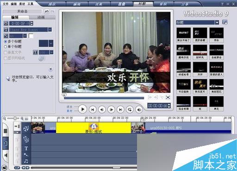Click the undo arrow icon
Image resolution: width=237 pixels, height=171 pixels.
(x=47, y=12)
